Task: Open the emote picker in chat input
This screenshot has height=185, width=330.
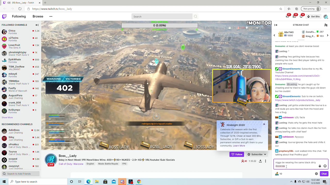Action: (325, 166)
